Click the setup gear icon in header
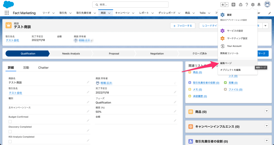Screen dimensions: 274x145 click(253, 5)
